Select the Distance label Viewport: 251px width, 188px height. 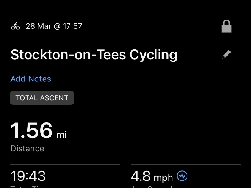pyautogui.click(x=27, y=148)
